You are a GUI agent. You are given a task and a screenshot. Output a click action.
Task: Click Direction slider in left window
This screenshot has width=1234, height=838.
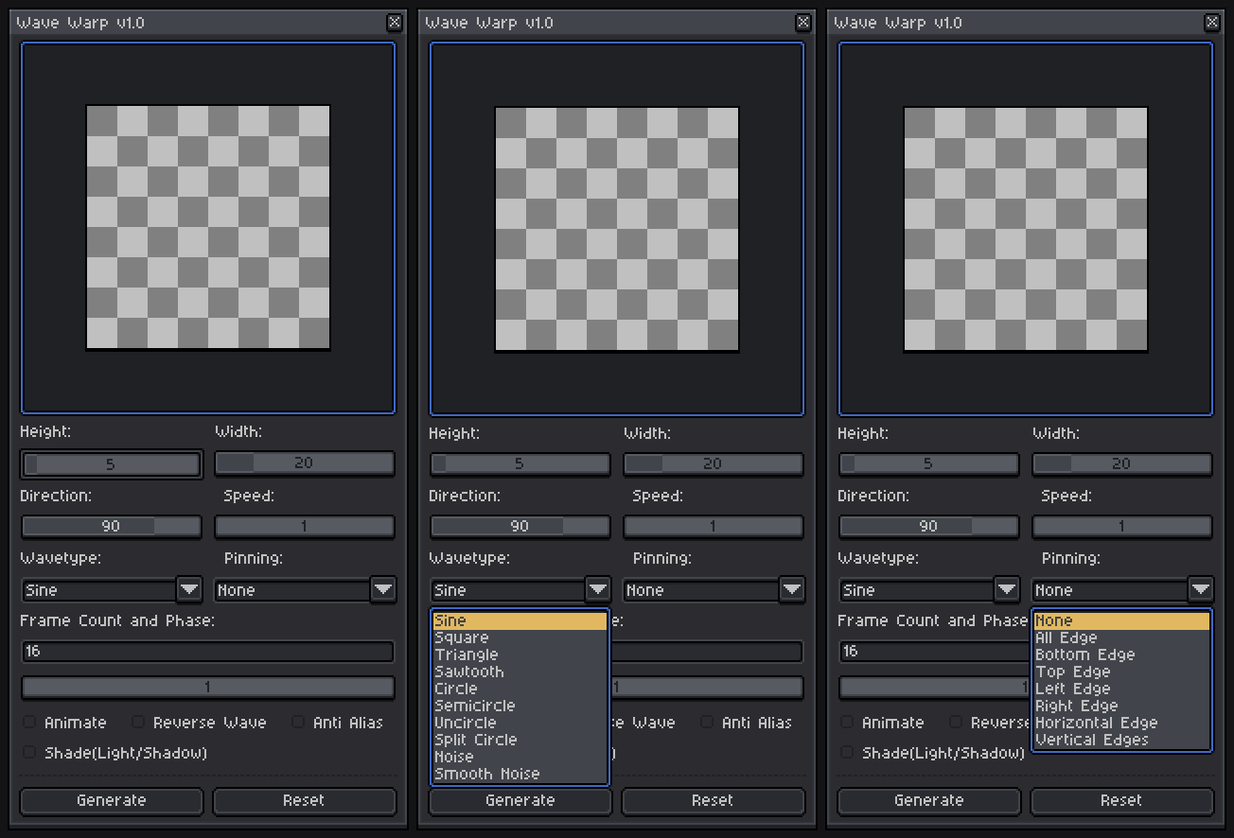tap(112, 526)
